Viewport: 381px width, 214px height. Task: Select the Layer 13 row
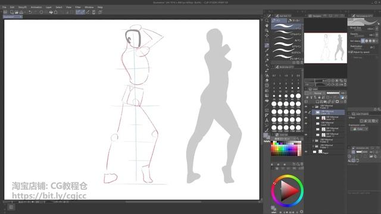pos(329,124)
